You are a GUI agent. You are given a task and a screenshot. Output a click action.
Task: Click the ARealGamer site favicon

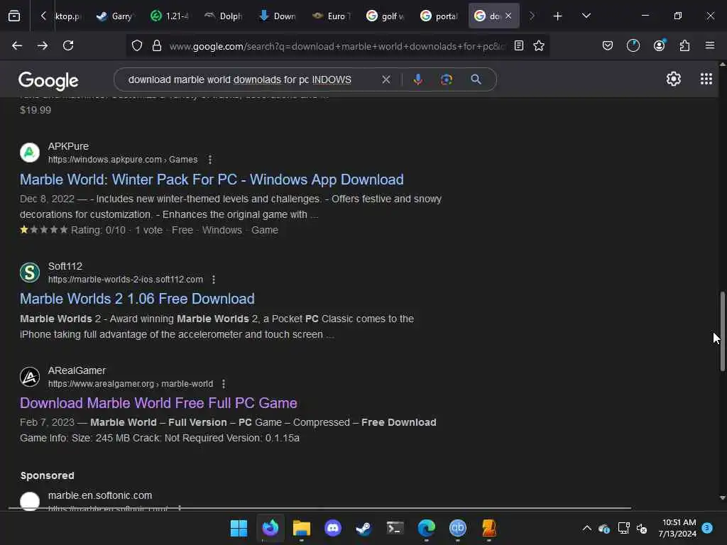click(30, 377)
